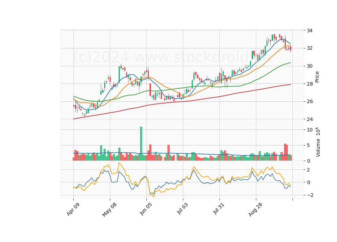Click the 28 price axis tick
Viewport: 337px width, 242px height.
coord(310,84)
